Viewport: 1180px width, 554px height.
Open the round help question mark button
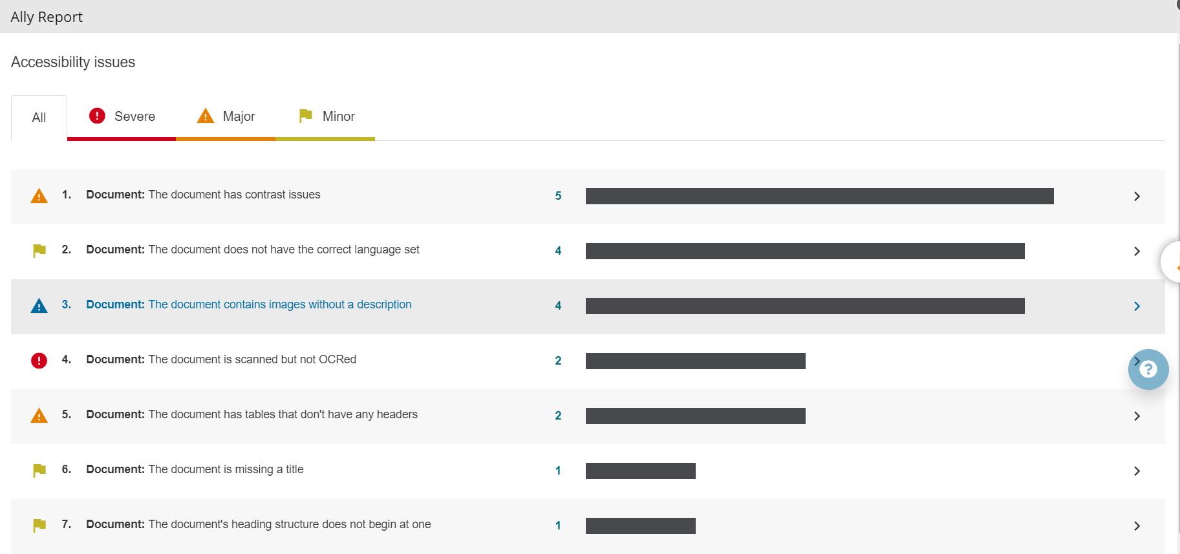tap(1148, 369)
